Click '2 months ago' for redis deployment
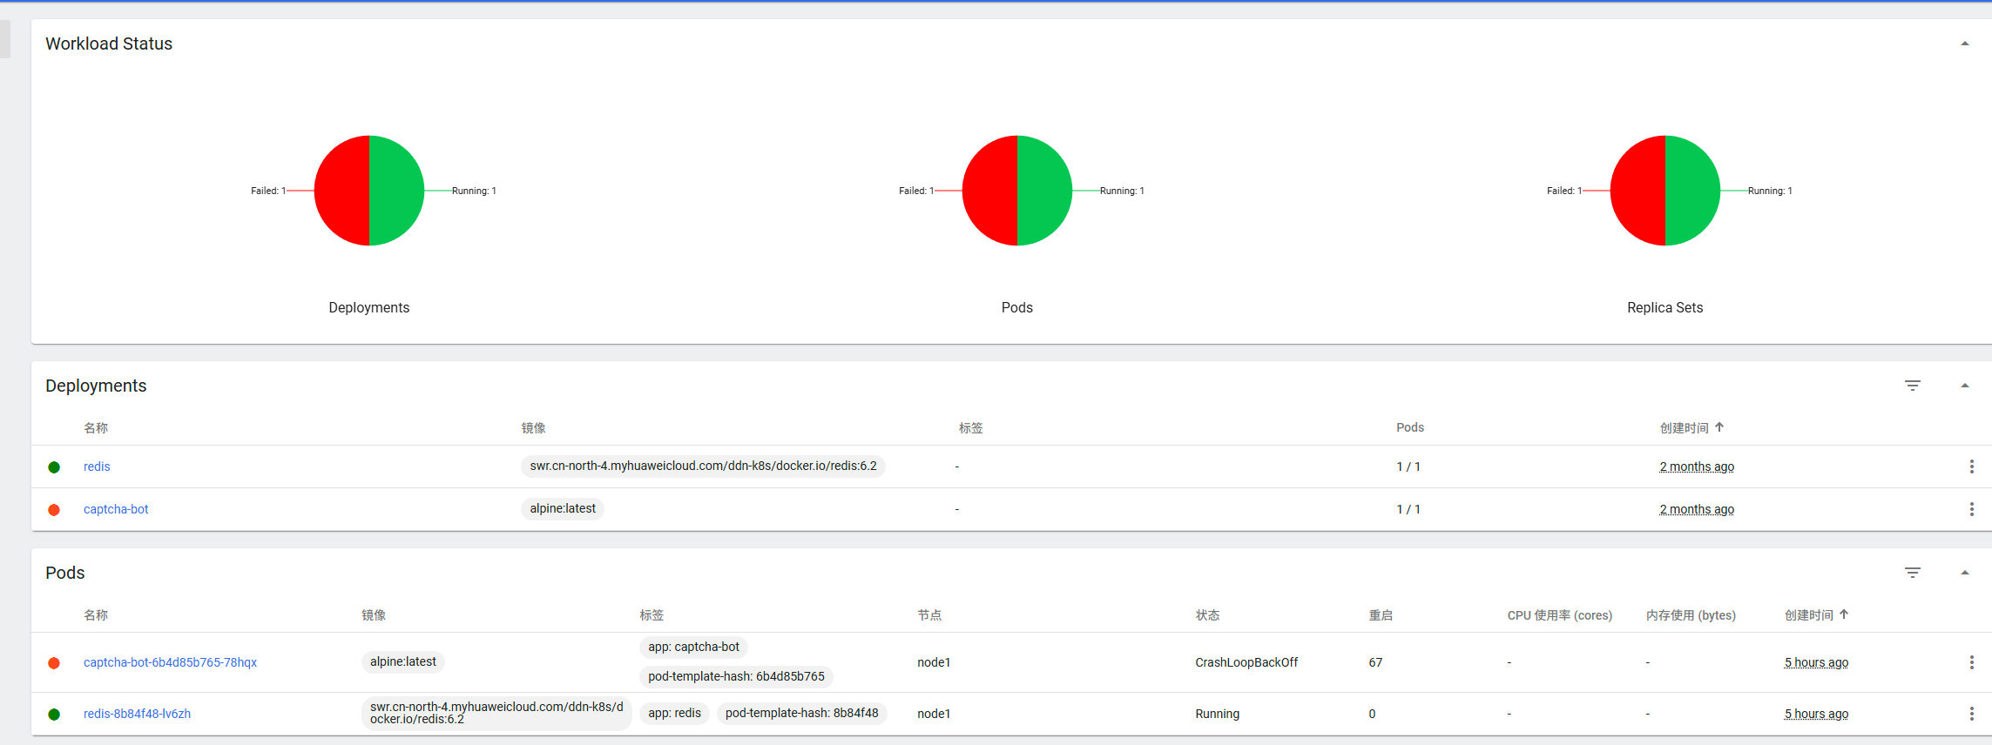 pyautogui.click(x=1697, y=466)
